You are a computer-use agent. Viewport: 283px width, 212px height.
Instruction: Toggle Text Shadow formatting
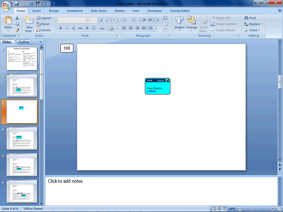click(x=87, y=28)
